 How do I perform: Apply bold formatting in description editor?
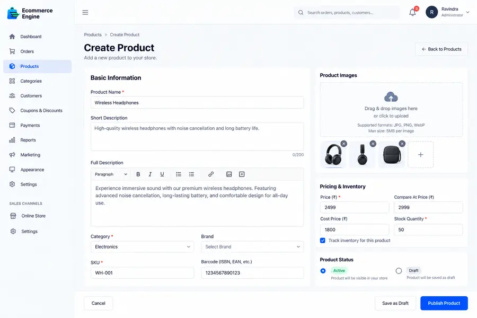(138, 174)
